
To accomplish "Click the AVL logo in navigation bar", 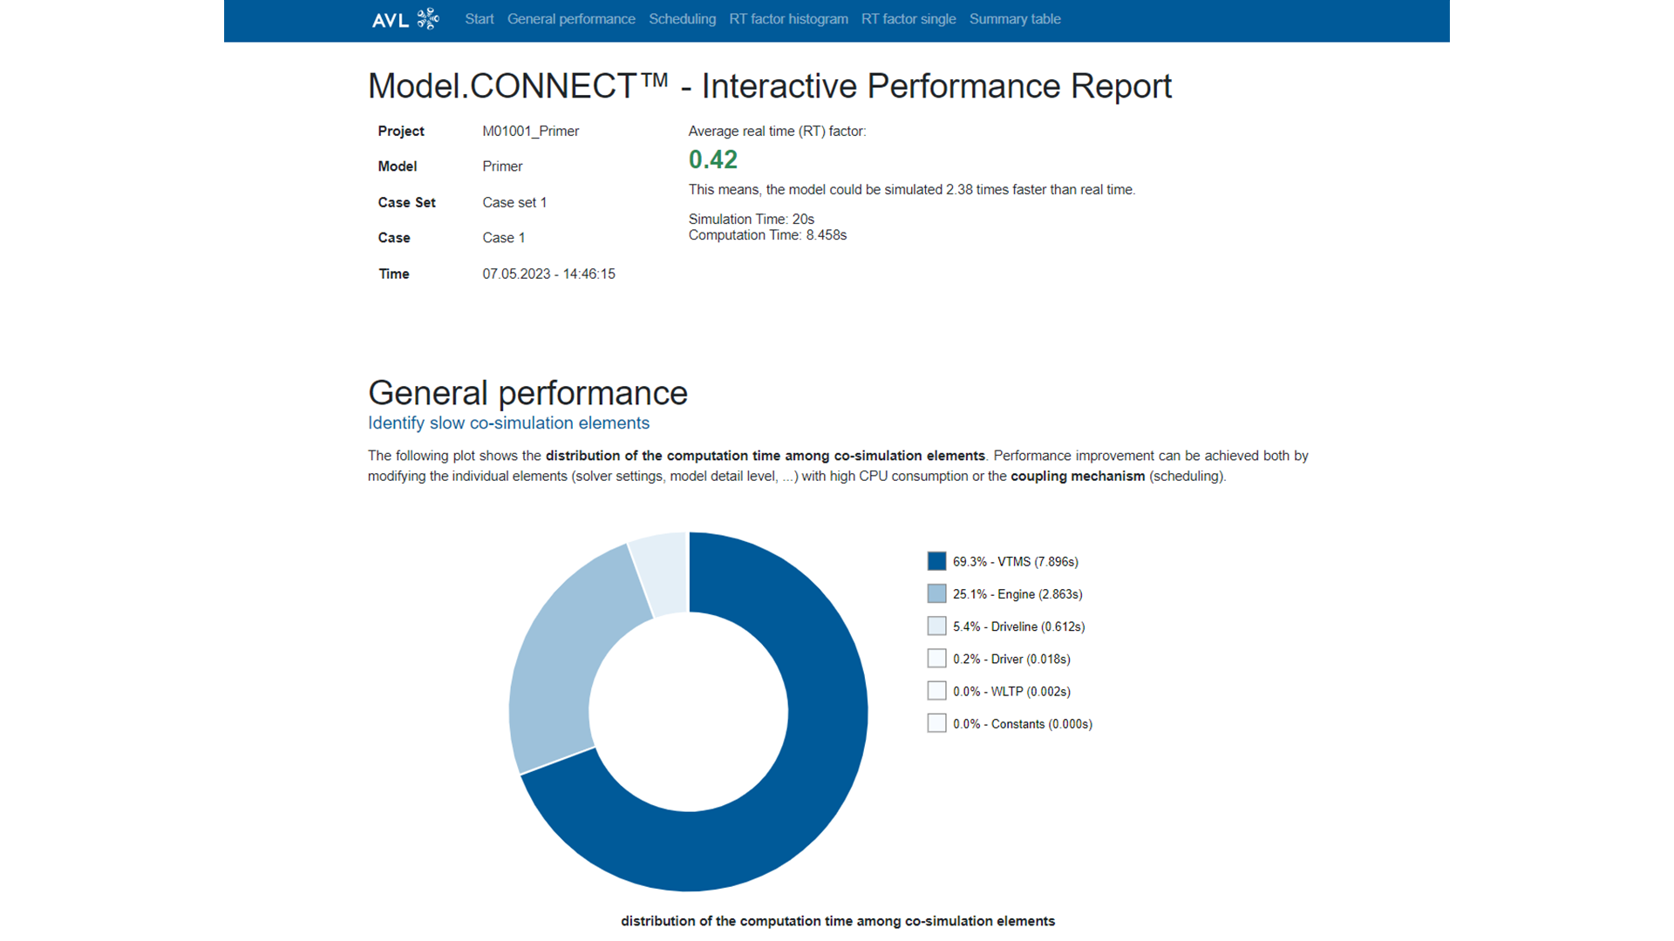I will point(405,19).
